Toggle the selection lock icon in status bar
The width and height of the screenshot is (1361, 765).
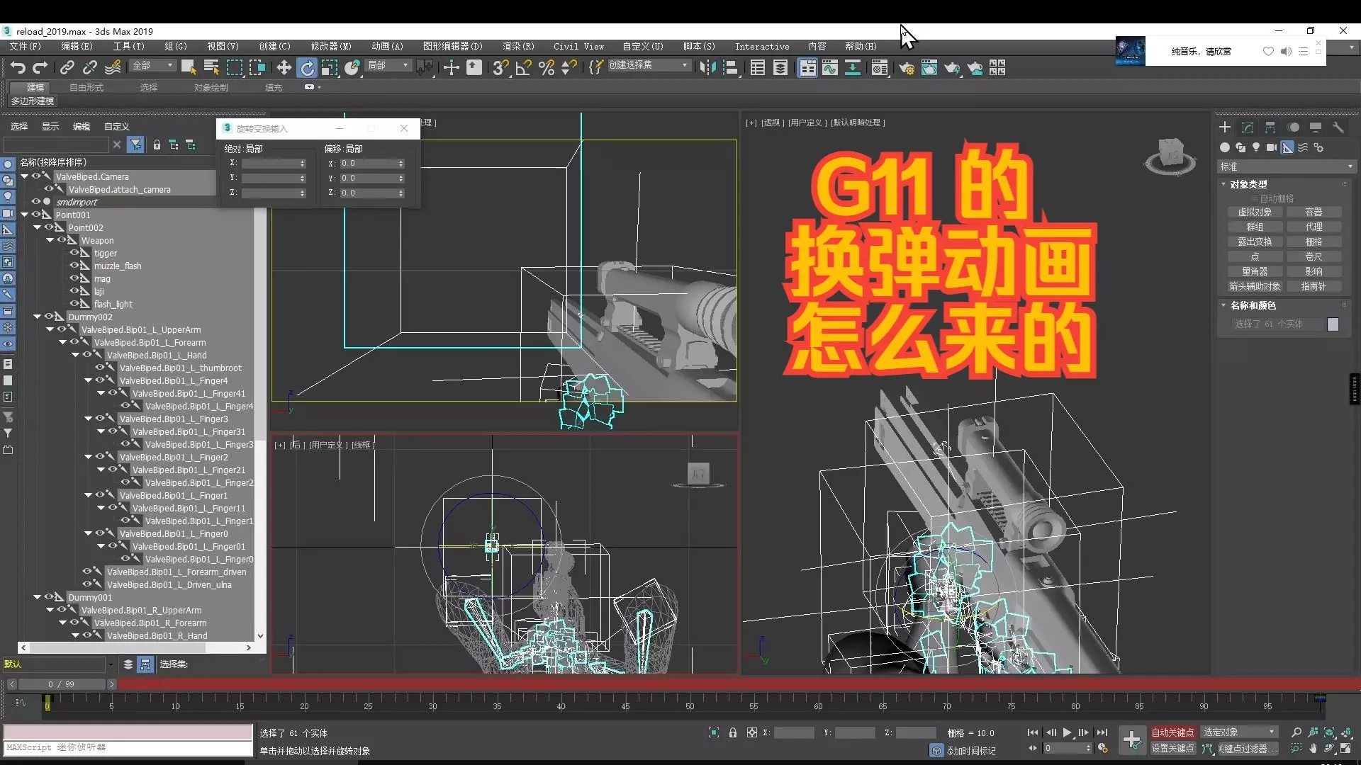click(x=733, y=732)
